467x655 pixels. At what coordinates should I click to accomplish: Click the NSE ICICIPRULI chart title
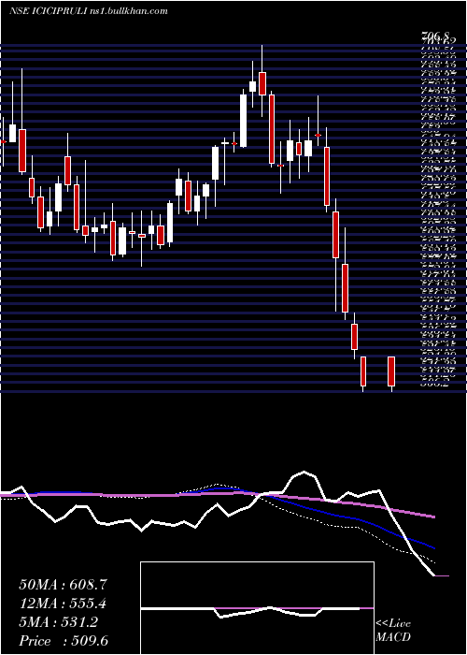[89, 11]
